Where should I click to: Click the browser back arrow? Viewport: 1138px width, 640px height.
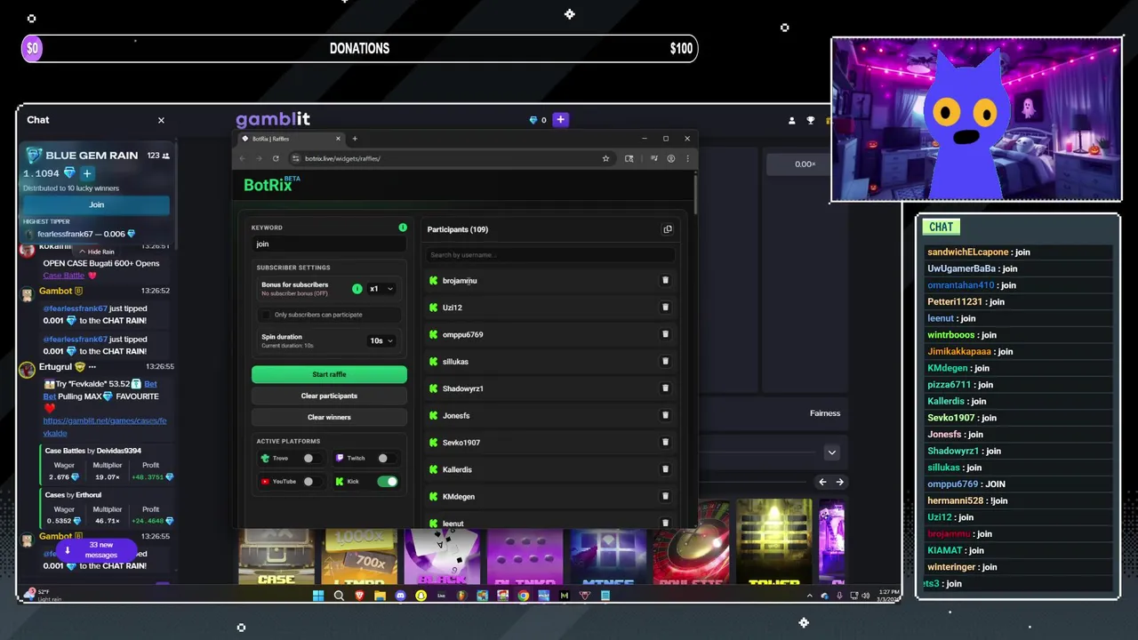242,158
